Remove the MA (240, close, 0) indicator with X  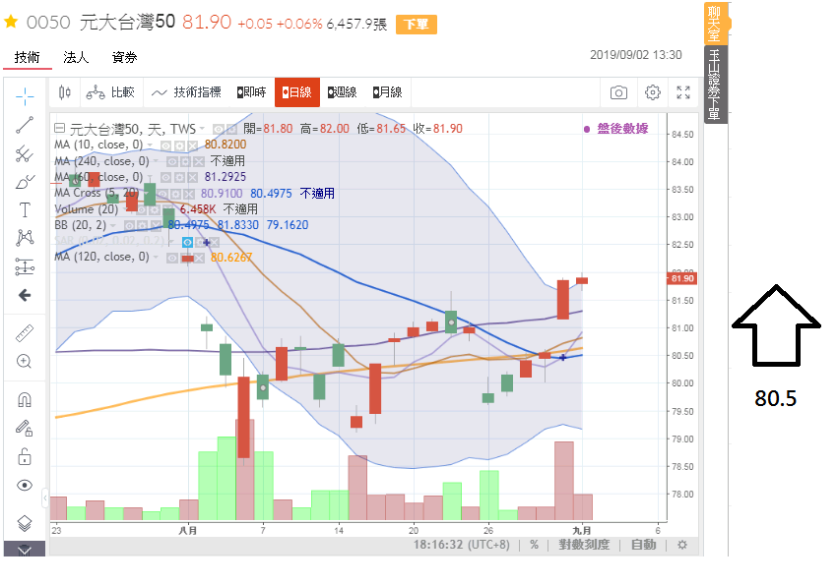(199, 161)
